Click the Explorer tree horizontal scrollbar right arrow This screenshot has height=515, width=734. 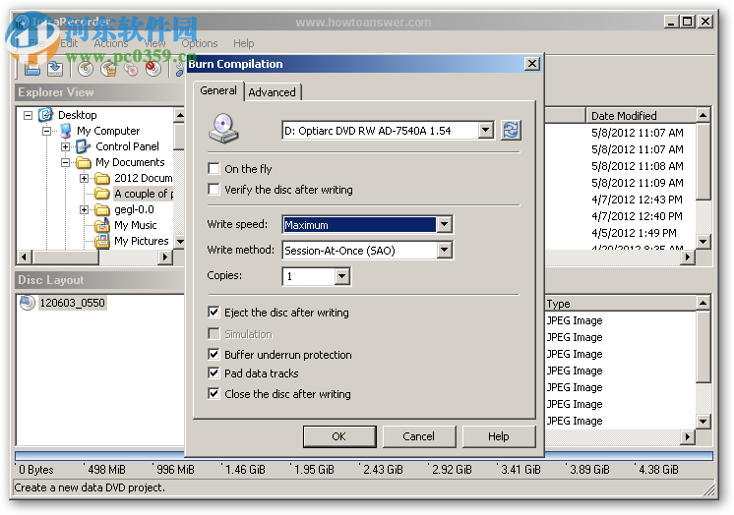point(164,257)
